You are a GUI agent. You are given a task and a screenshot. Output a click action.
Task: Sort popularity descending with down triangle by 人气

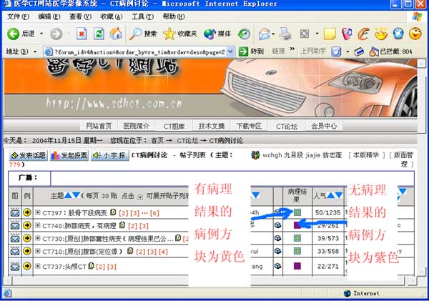tap(339, 195)
